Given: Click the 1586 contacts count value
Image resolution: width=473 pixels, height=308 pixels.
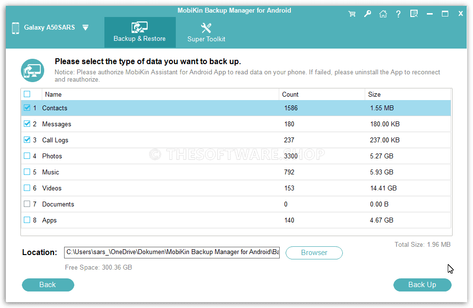Looking at the screenshot, I should pyautogui.click(x=291, y=108).
